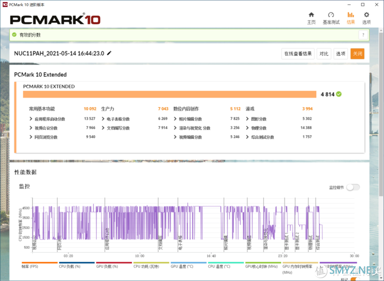Click the PCMark 10 title bar app icon
384x281 pixels.
pyautogui.click(x=5, y=5)
